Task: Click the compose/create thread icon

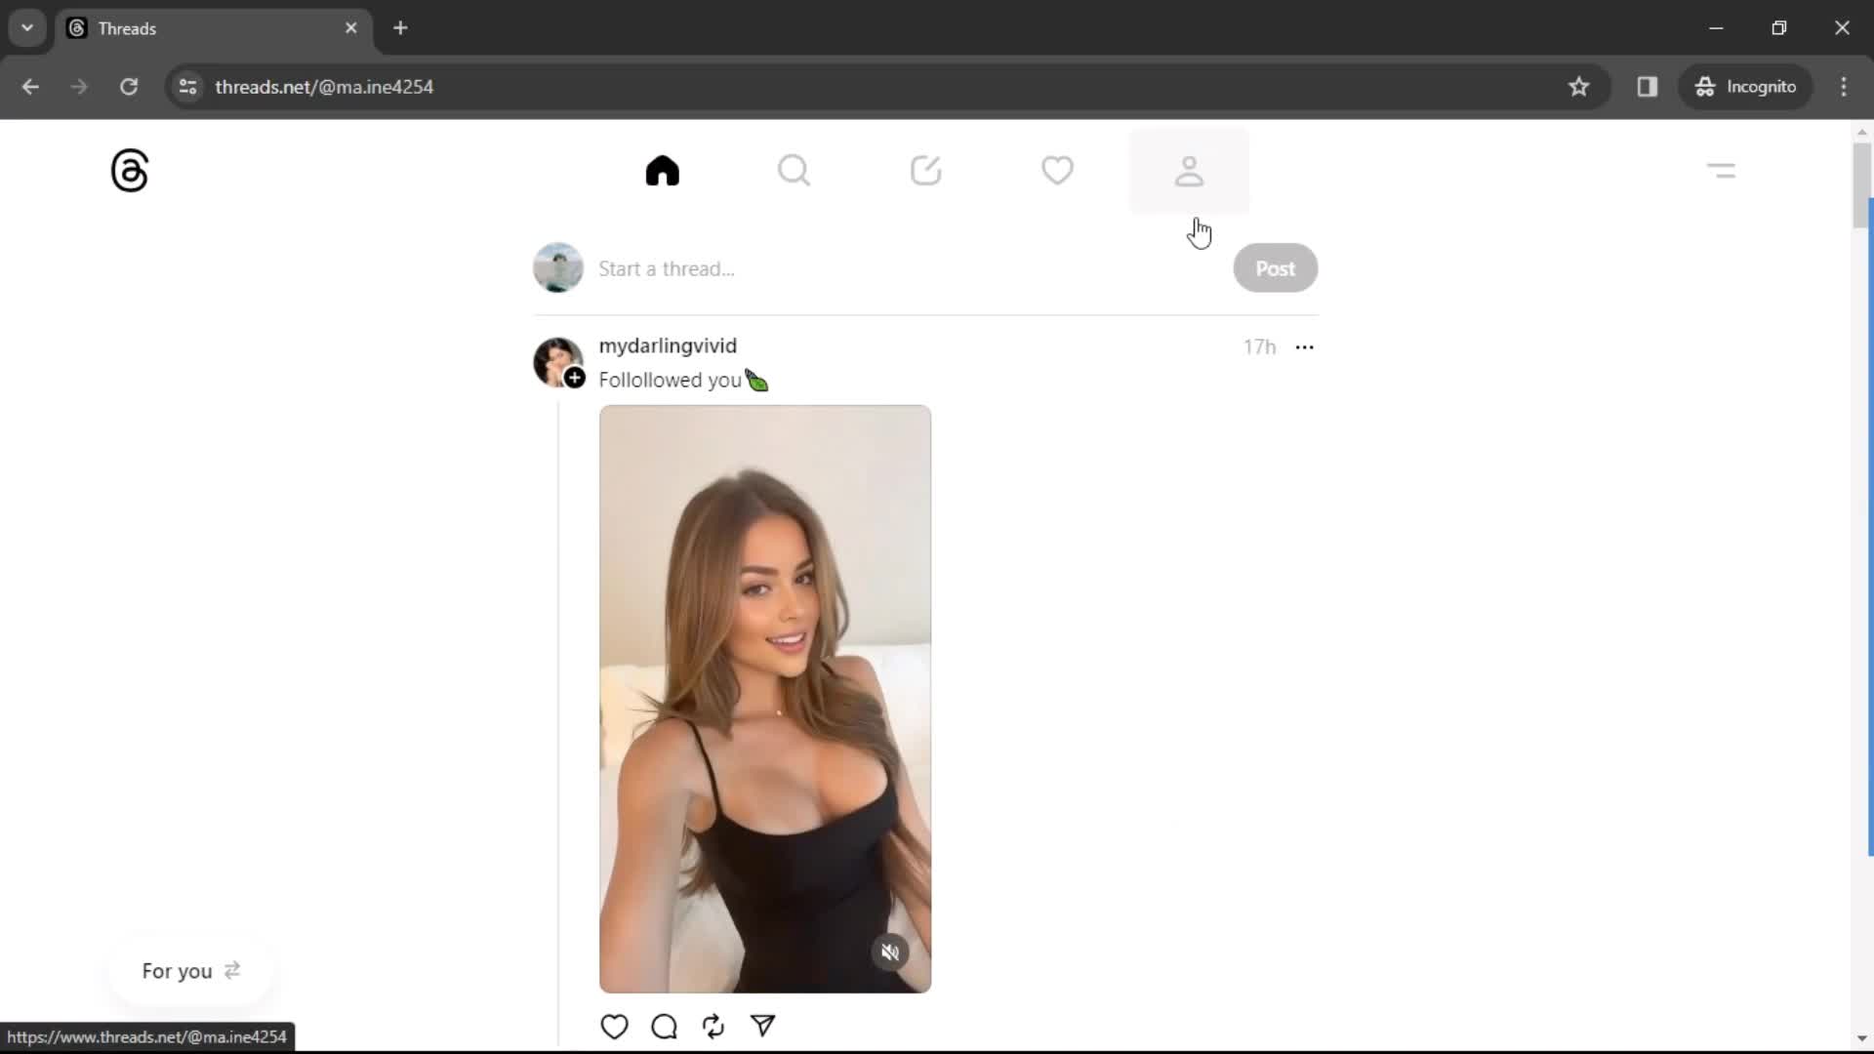Action: coord(925,169)
